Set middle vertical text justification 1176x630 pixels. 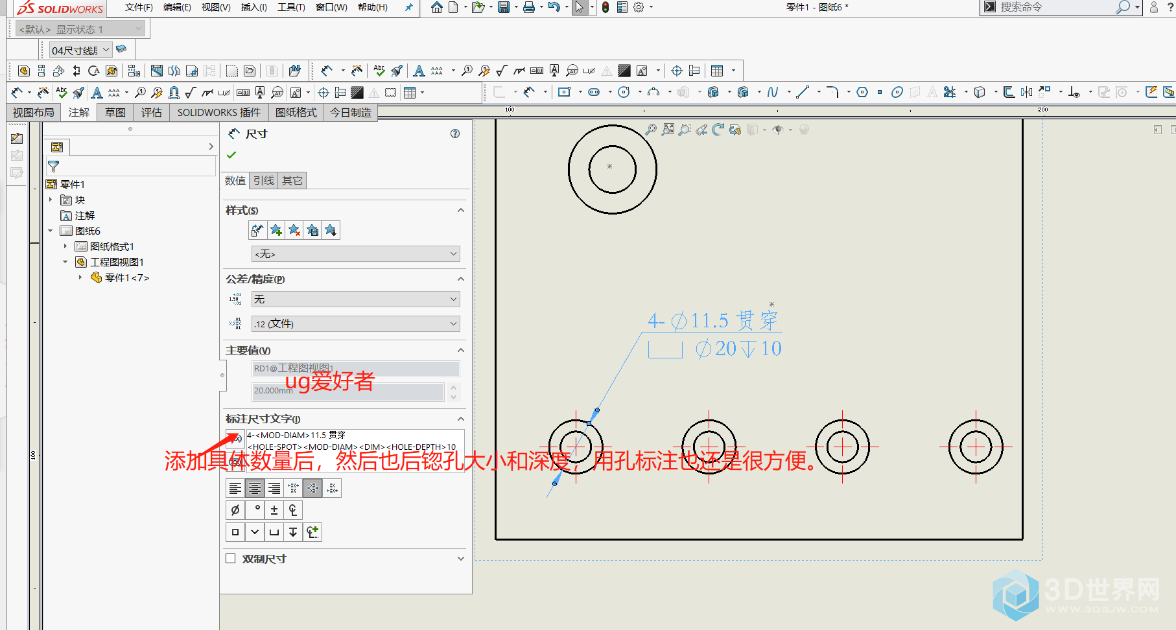(x=312, y=488)
